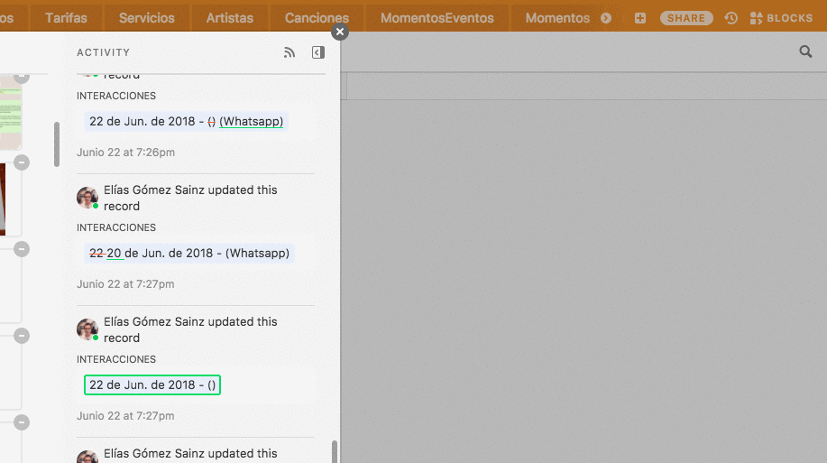The image size is (827, 463).
Task: Switch to the Servicios tab
Action: point(147,18)
